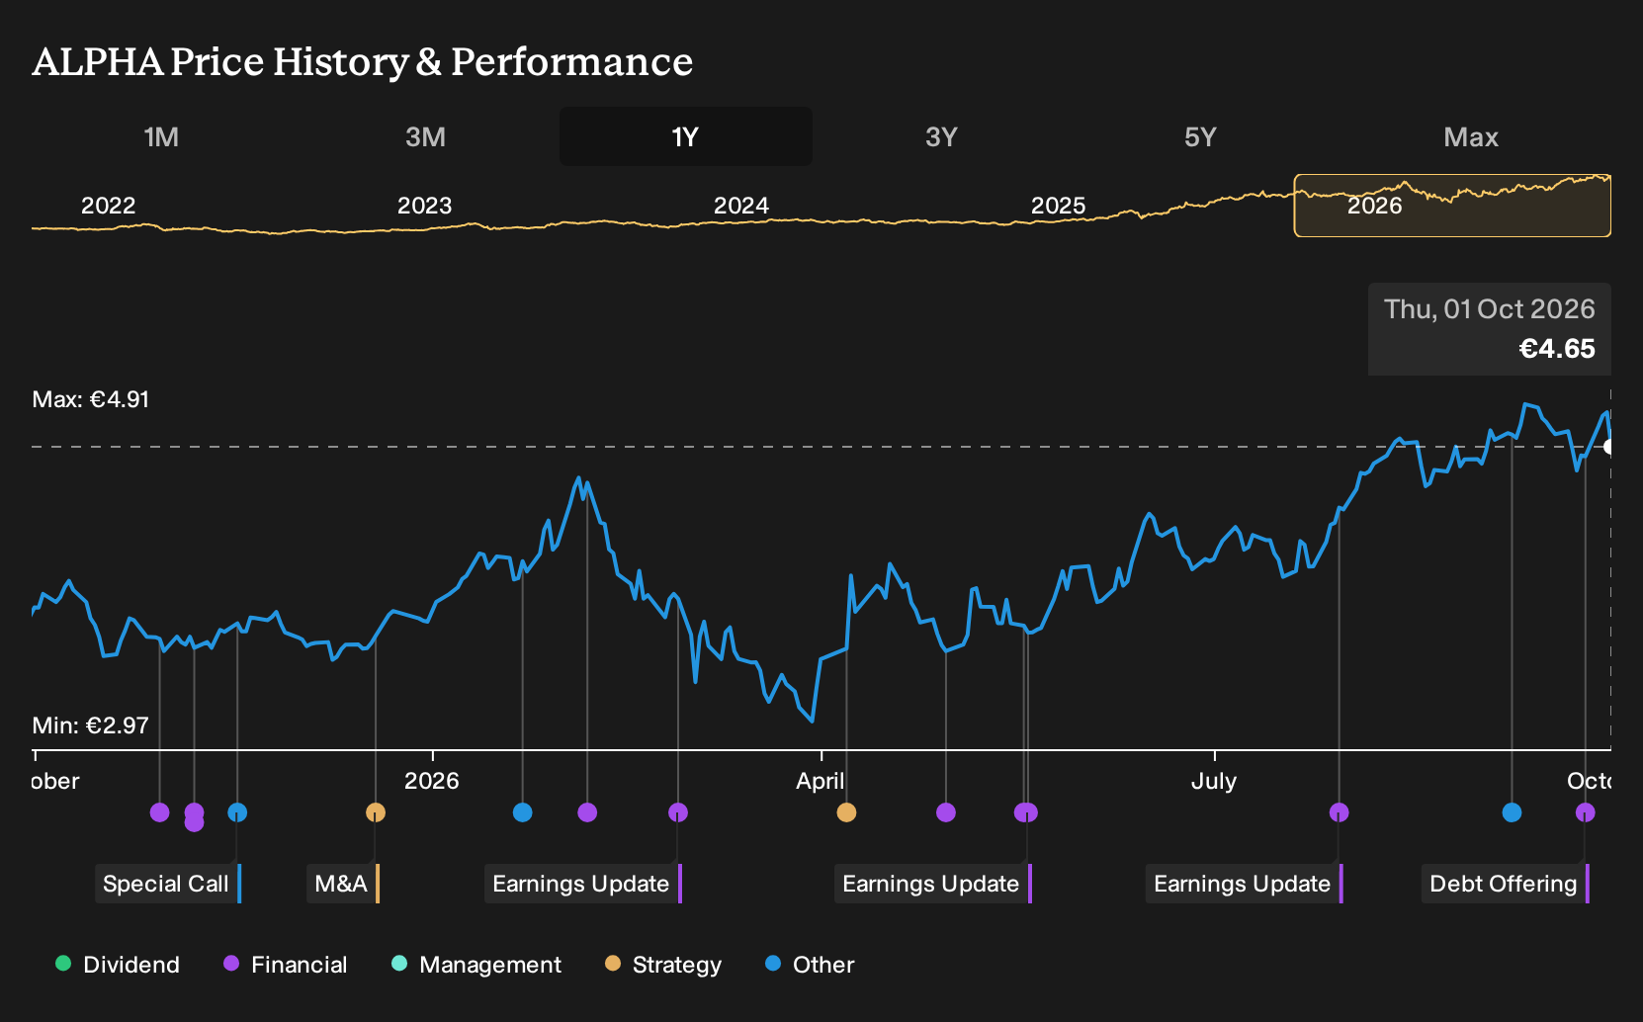Select the 1M time range tab
Image resolution: width=1643 pixels, height=1022 pixels.
click(161, 136)
